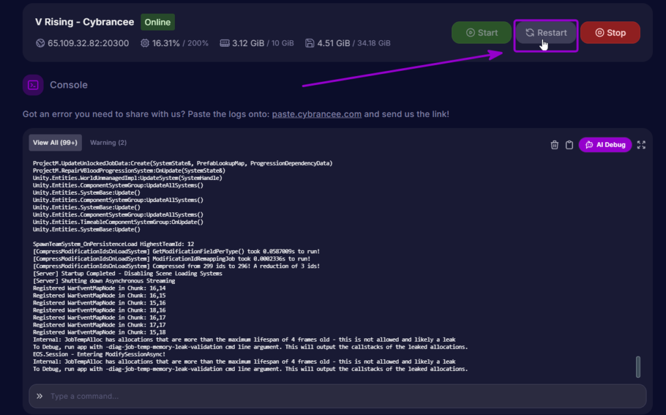This screenshot has height=415, width=666.
Task: Click the disk usage 4.51 GiB value
Action: point(334,44)
